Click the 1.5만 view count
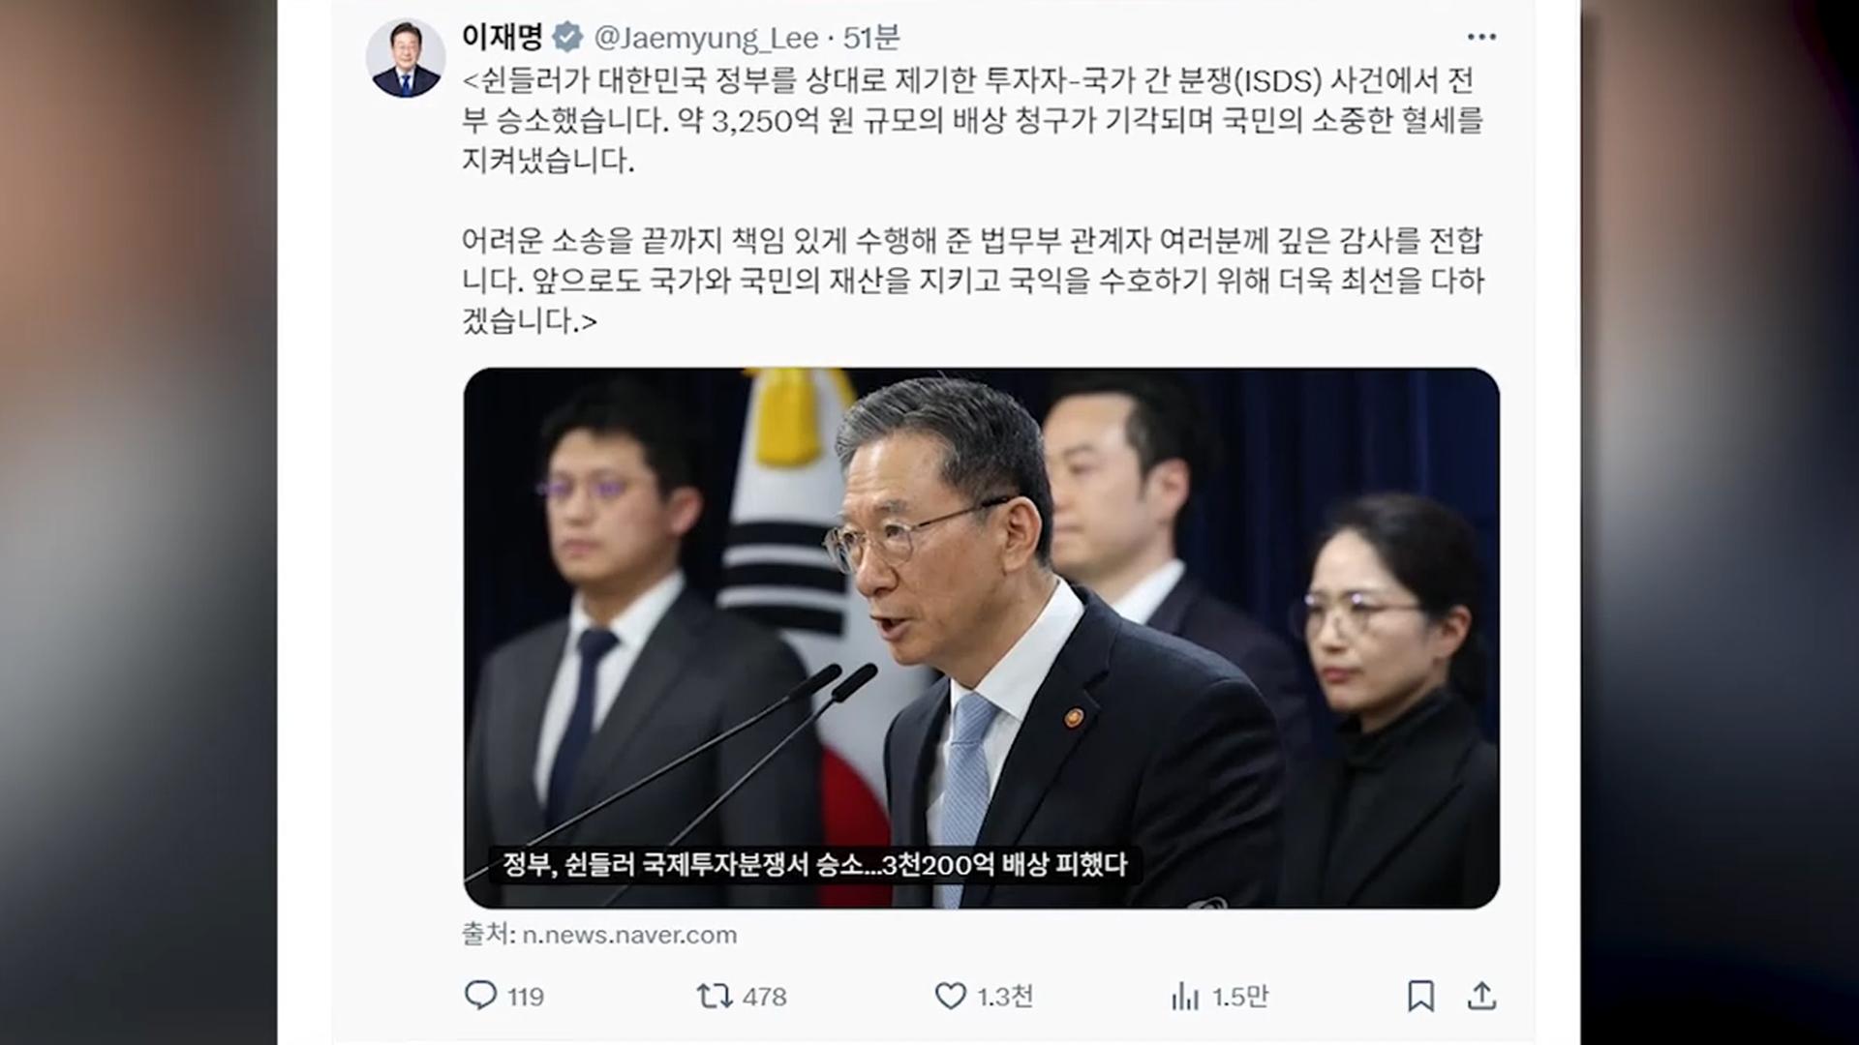 coord(1240,997)
